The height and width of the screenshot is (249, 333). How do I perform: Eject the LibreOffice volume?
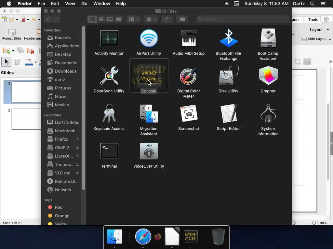[77, 156]
